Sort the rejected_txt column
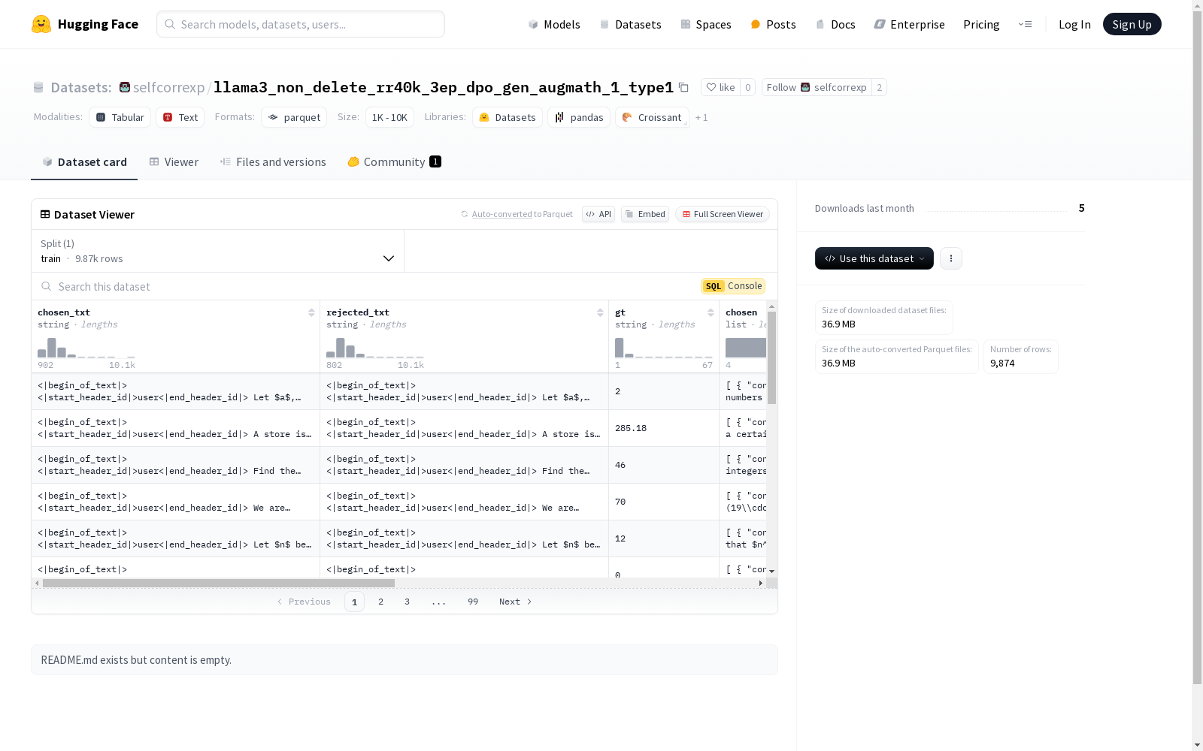This screenshot has height=751, width=1203. pos(600,312)
